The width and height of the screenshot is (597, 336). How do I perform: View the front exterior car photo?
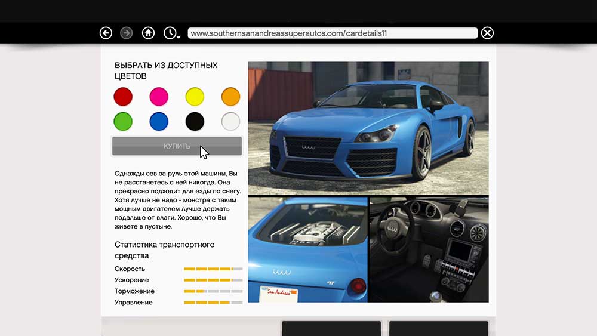(x=368, y=128)
